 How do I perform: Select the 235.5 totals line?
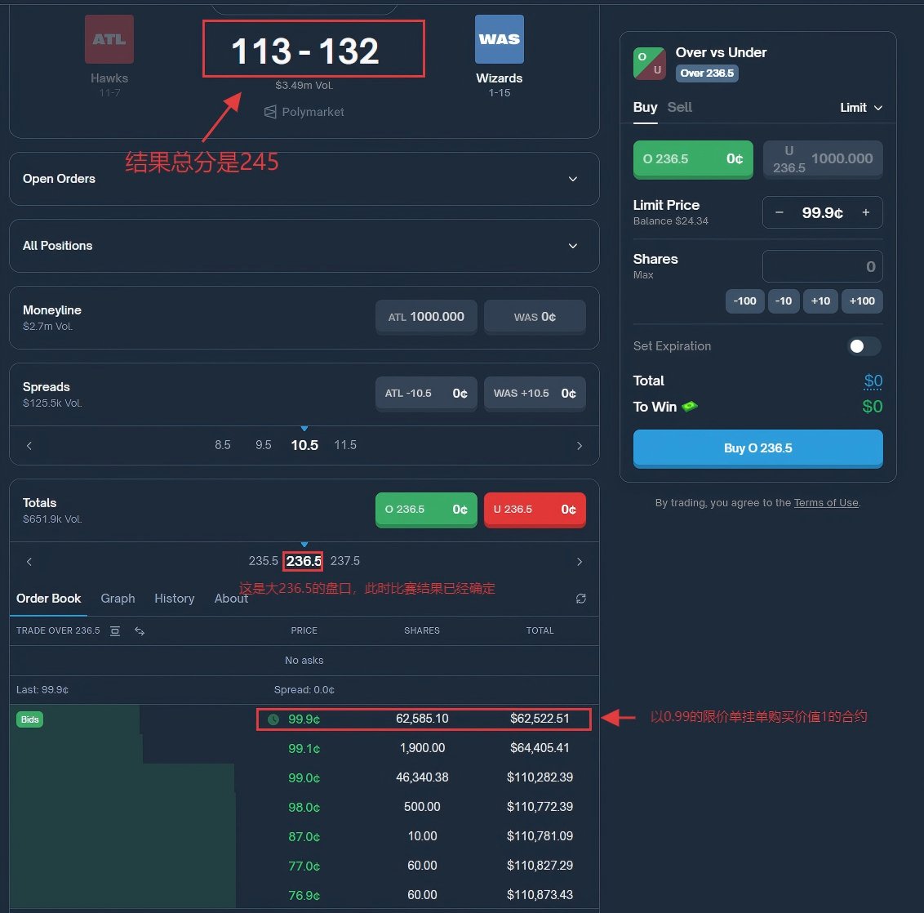[263, 561]
